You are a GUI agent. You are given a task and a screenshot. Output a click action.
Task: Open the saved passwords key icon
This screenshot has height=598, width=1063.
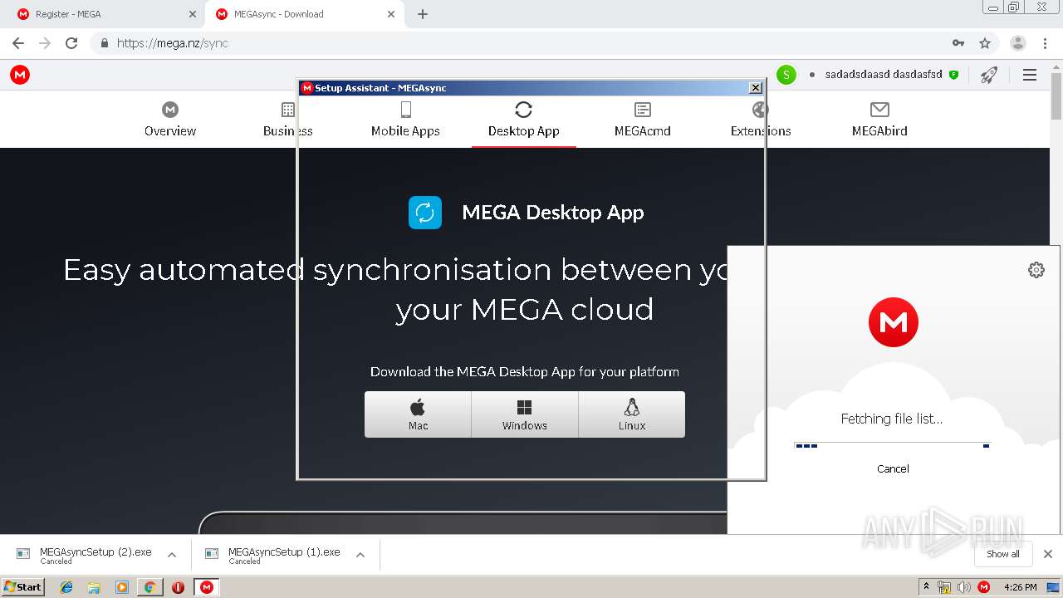point(958,43)
